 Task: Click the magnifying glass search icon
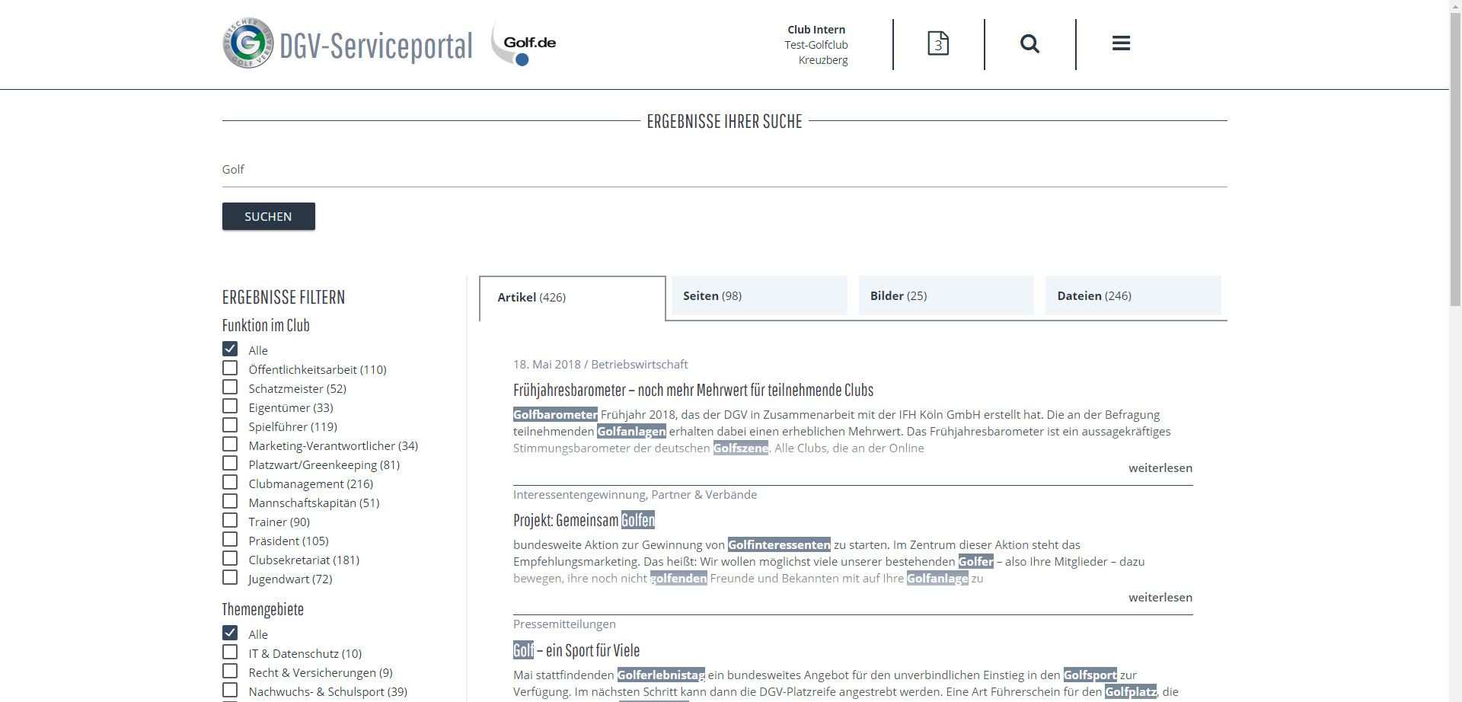click(1029, 43)
